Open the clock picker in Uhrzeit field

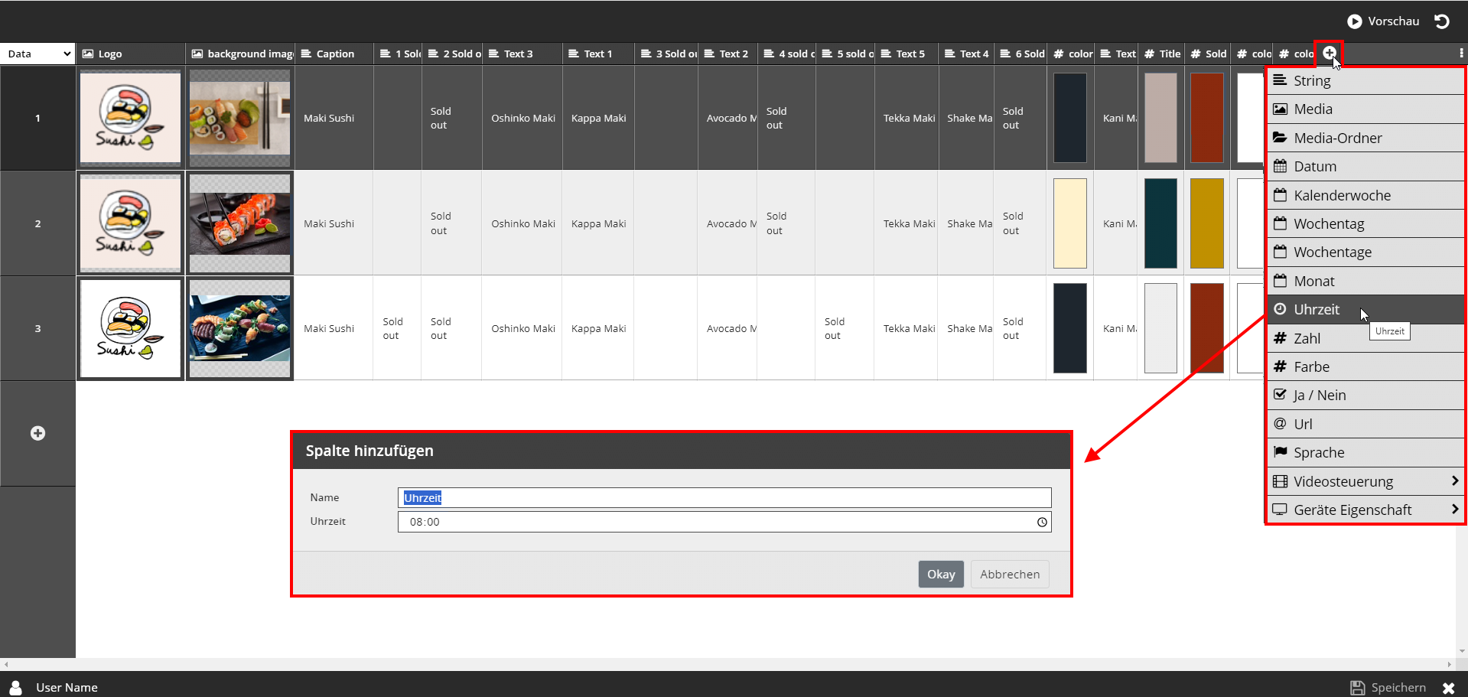click(x=1041, y=522)
